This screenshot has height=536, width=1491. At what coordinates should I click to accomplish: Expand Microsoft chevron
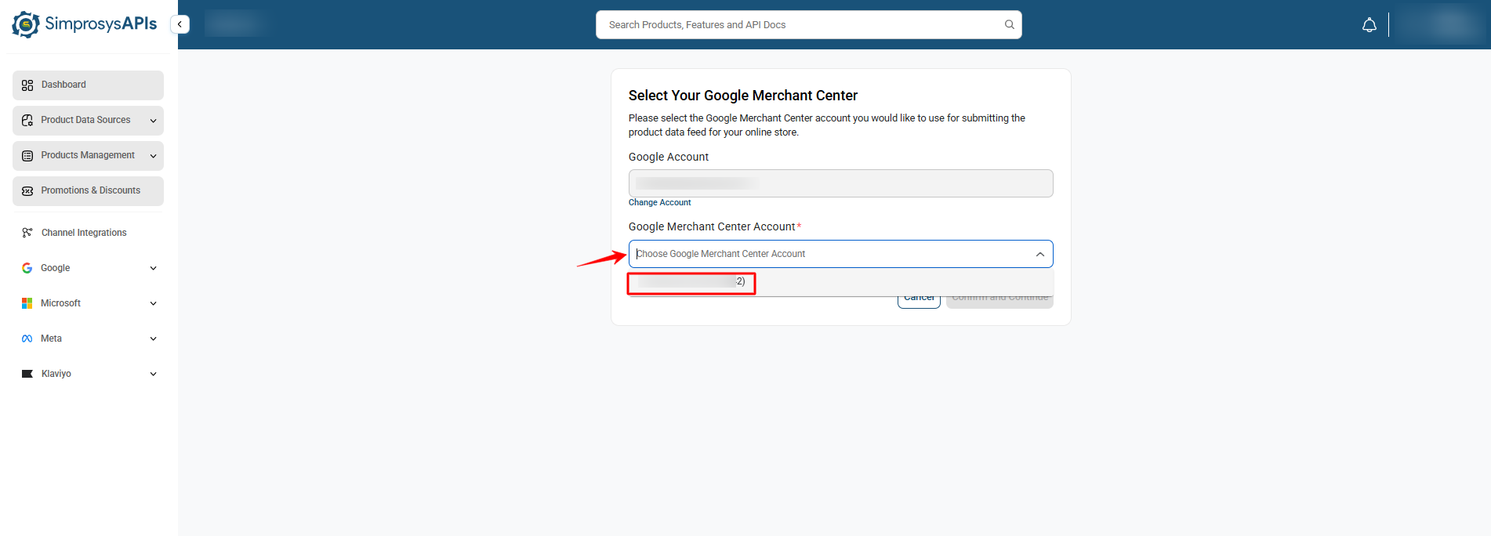[153, 303]
